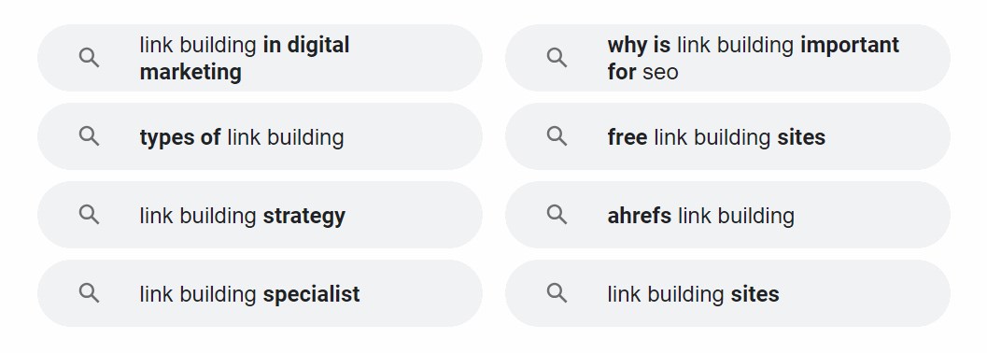Click the search icon beside 'ahrefs link building'
The image size is (987, 353).
(557, 215)
